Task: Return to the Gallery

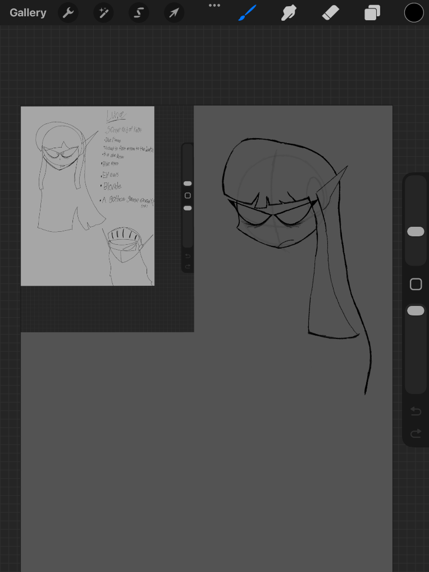Action: tap(28, 13)
